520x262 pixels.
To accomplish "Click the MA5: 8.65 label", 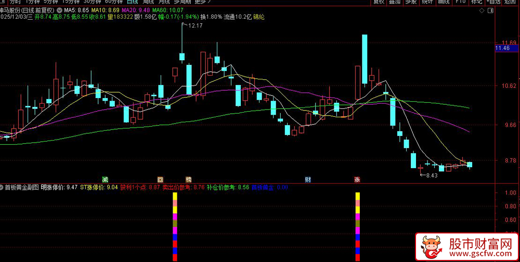I will 76,10.
